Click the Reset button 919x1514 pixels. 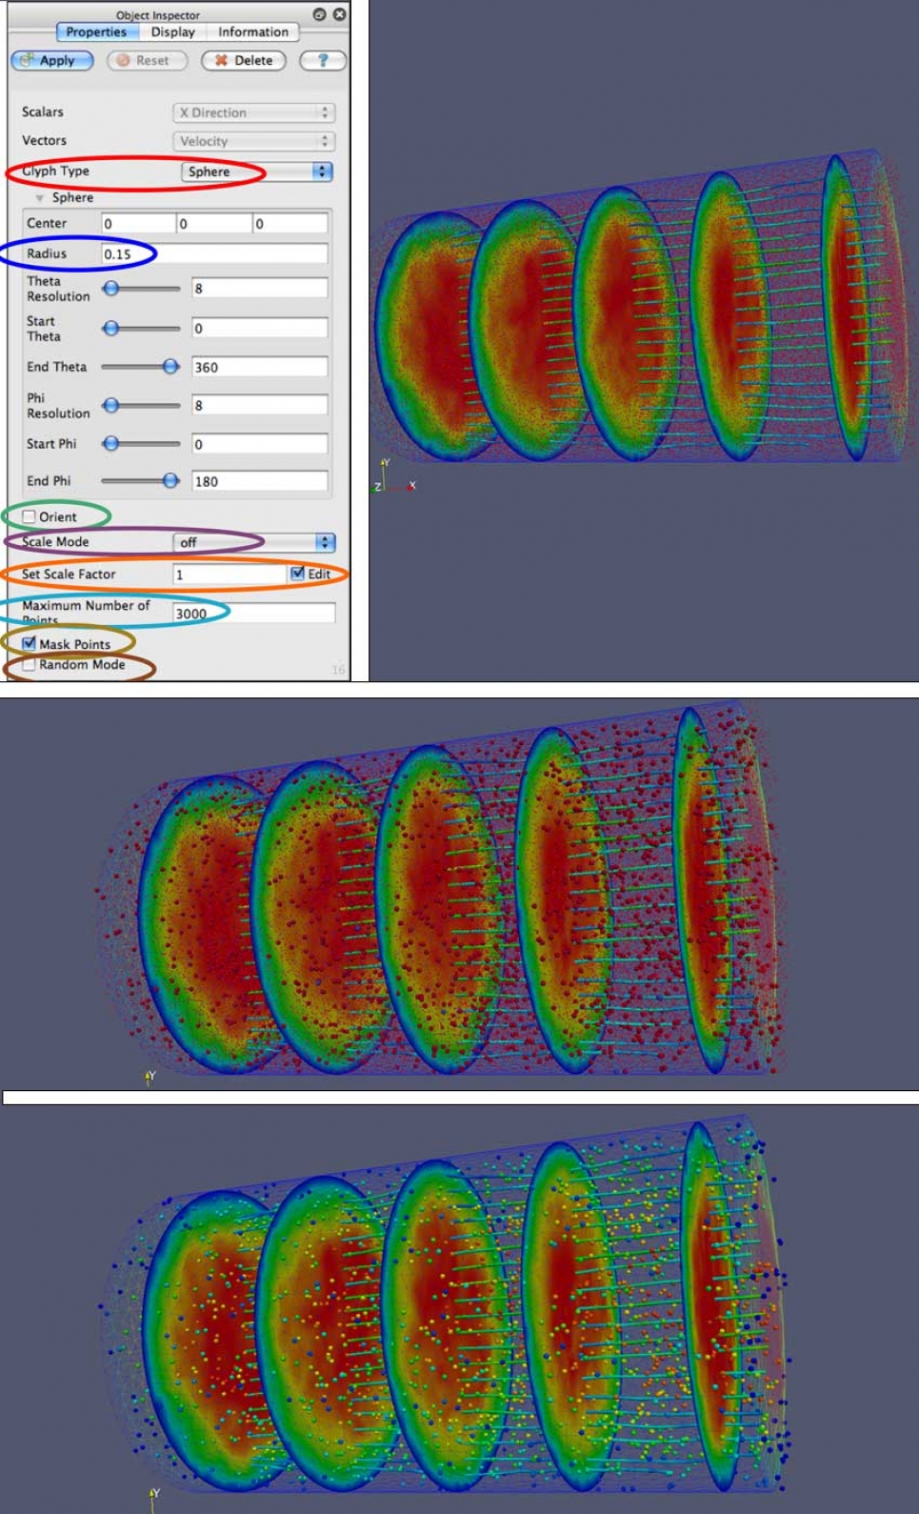pos(147,60)
